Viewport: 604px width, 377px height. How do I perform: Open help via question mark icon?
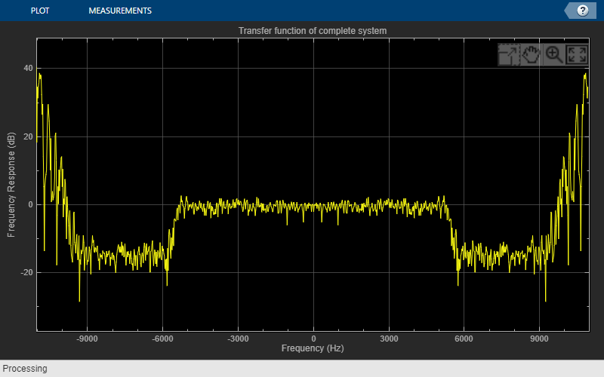tap(582, 11)
